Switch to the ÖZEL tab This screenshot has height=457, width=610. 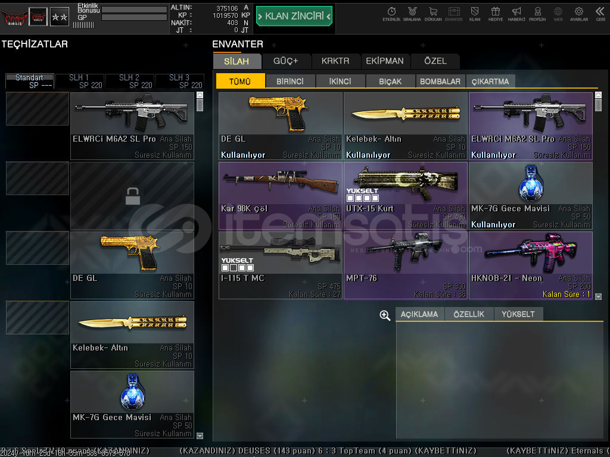[435, 61]
